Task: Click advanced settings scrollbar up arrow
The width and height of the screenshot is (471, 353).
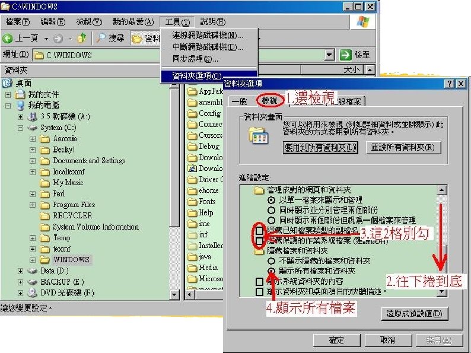Action: pos(441,190)
